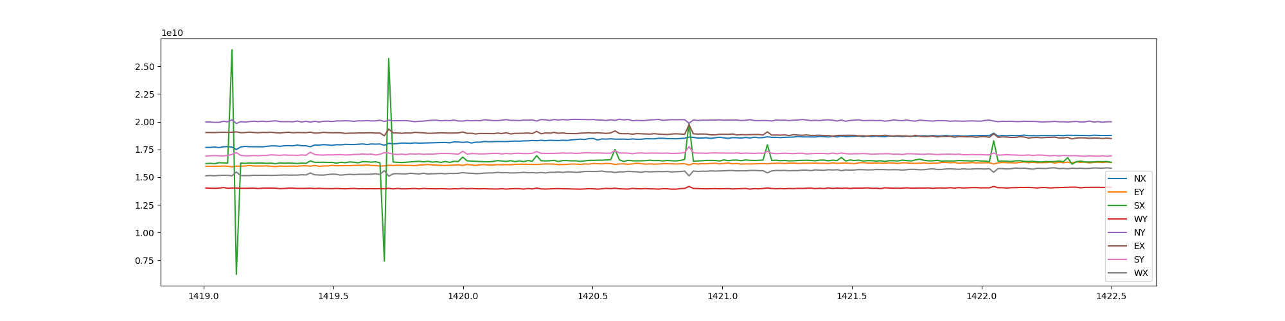
Task: Click the y-axis tick label 1.50
Action: (144, 178)
